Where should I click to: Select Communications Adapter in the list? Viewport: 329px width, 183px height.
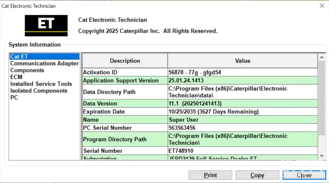pos(44,63)
